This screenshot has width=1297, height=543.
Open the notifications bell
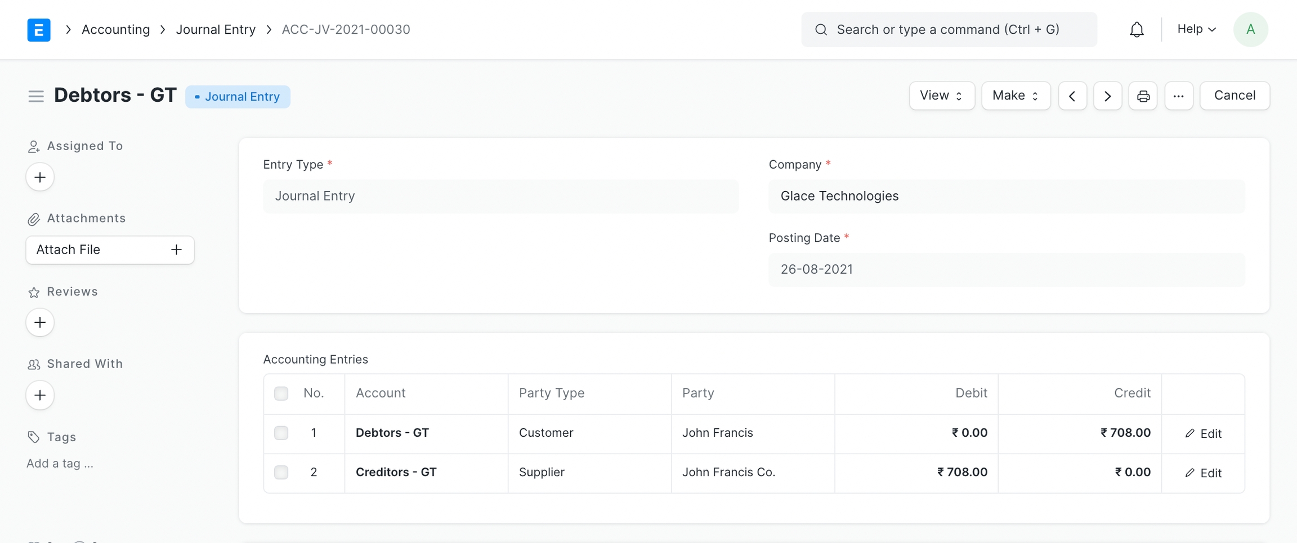click(x=1137, y=30)
